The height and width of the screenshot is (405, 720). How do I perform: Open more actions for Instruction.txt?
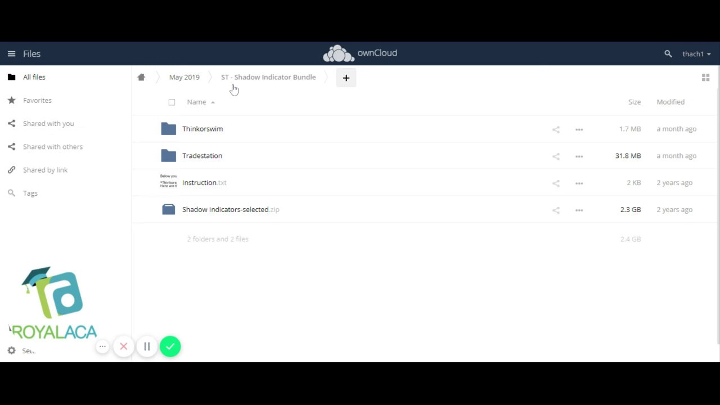579,183
